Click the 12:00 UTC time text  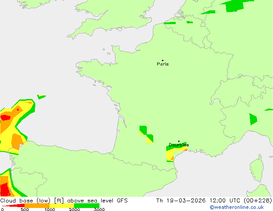[x=225, y=201]
